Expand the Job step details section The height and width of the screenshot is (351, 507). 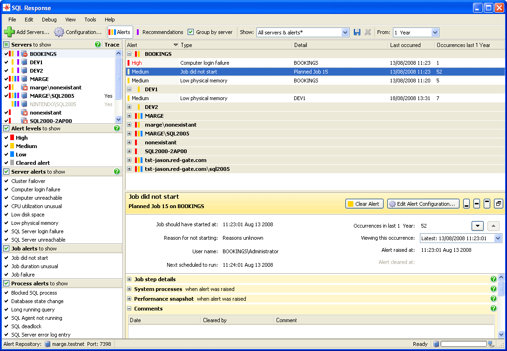pos(129,279)
